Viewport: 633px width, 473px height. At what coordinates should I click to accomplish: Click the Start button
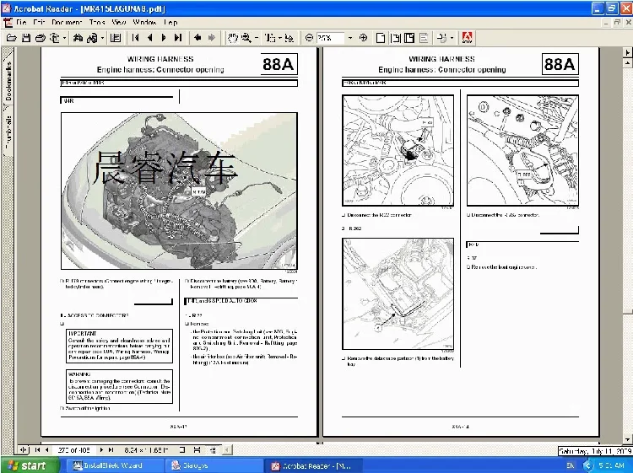pyautogui.click(x=25, y=465)
